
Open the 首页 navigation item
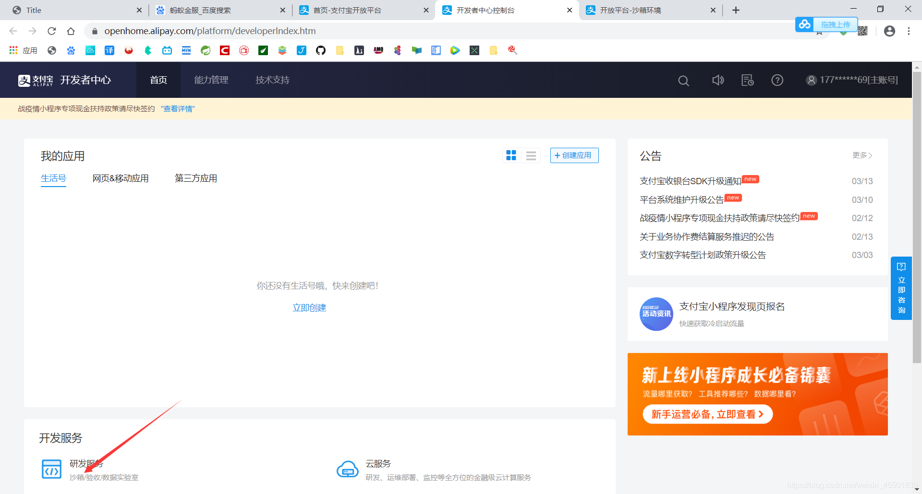(158, 80)
